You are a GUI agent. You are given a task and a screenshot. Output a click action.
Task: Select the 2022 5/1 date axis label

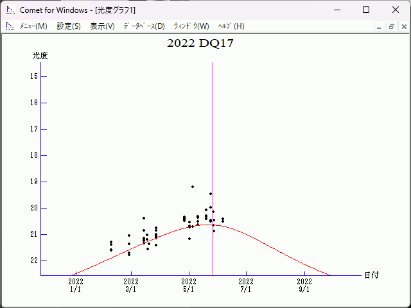click(189, 285)
